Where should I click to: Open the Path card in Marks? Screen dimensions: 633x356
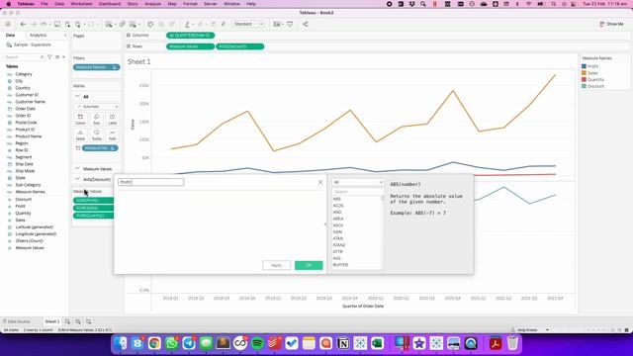pyautogui.click(x=112, y=134)
